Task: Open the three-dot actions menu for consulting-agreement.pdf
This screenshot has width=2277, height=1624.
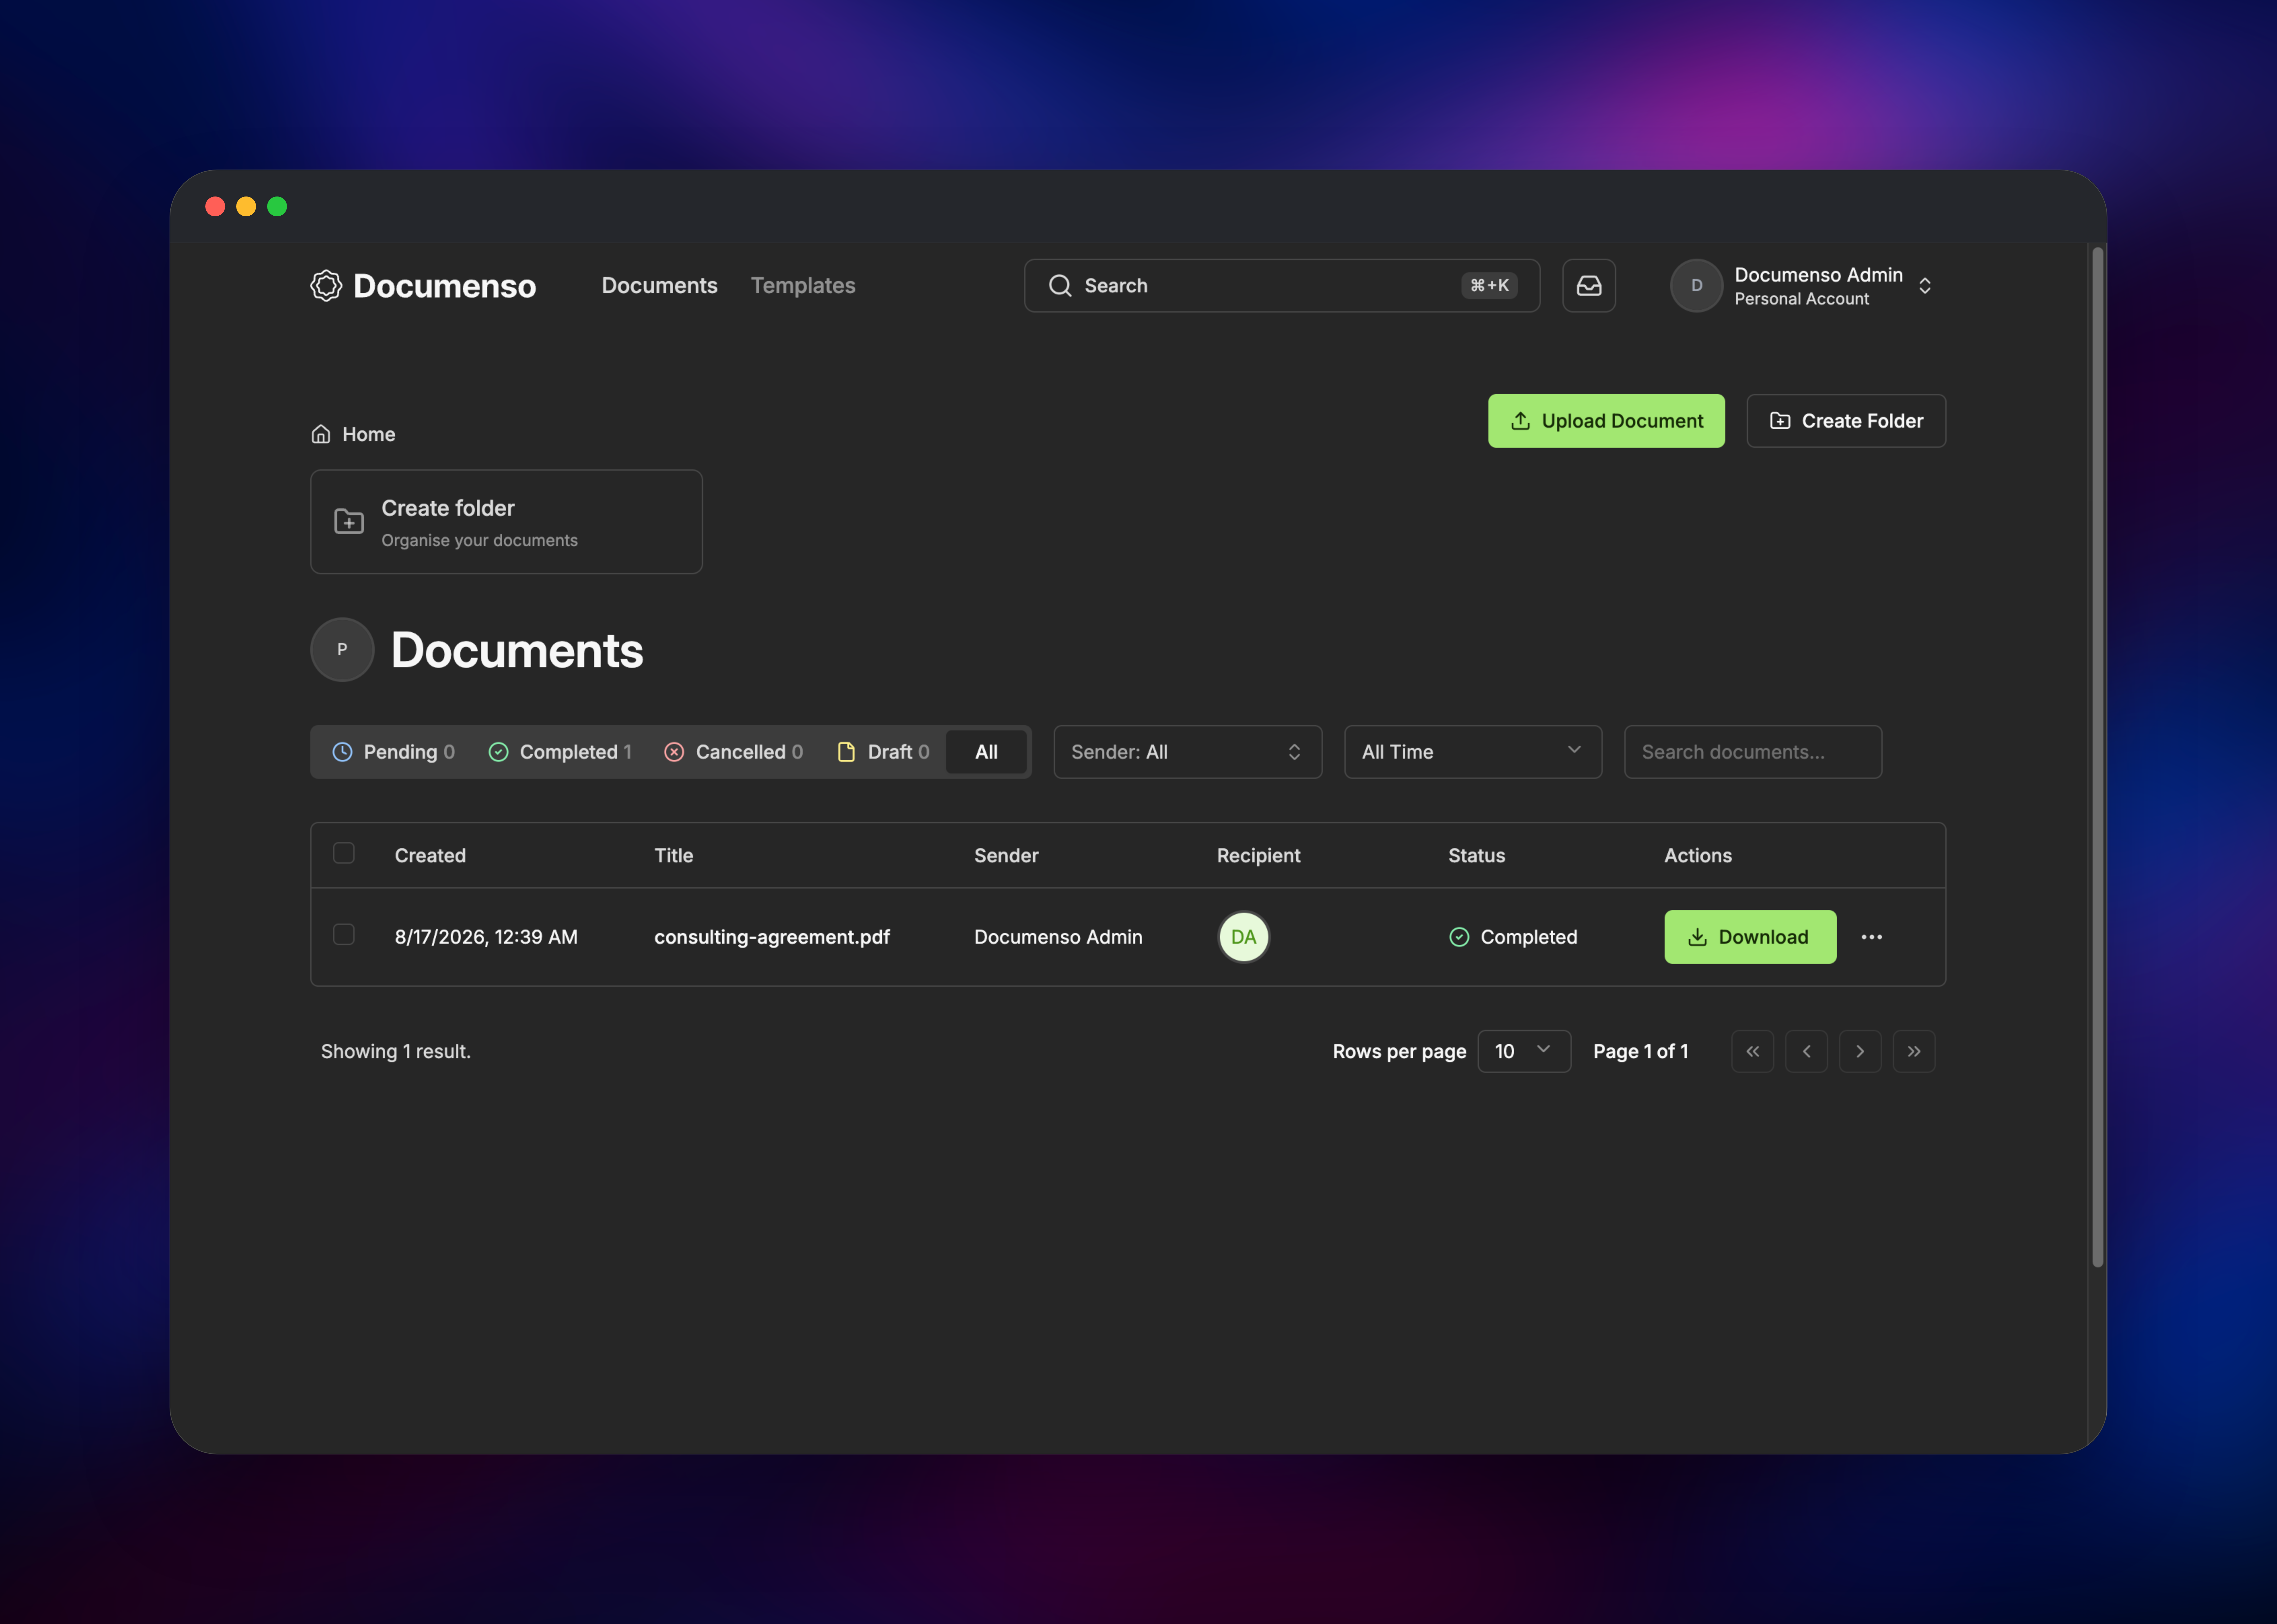Action: (1872, 937)
